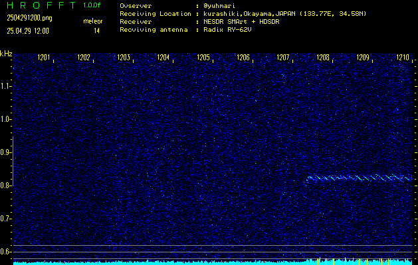Click the 1204 time marker
Screen dimensions: 418x265
click(163, 57)
